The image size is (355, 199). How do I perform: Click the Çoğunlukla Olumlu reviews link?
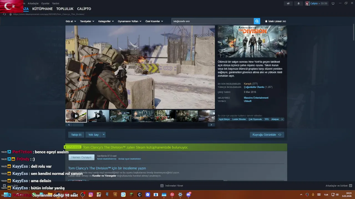[254, 87]
